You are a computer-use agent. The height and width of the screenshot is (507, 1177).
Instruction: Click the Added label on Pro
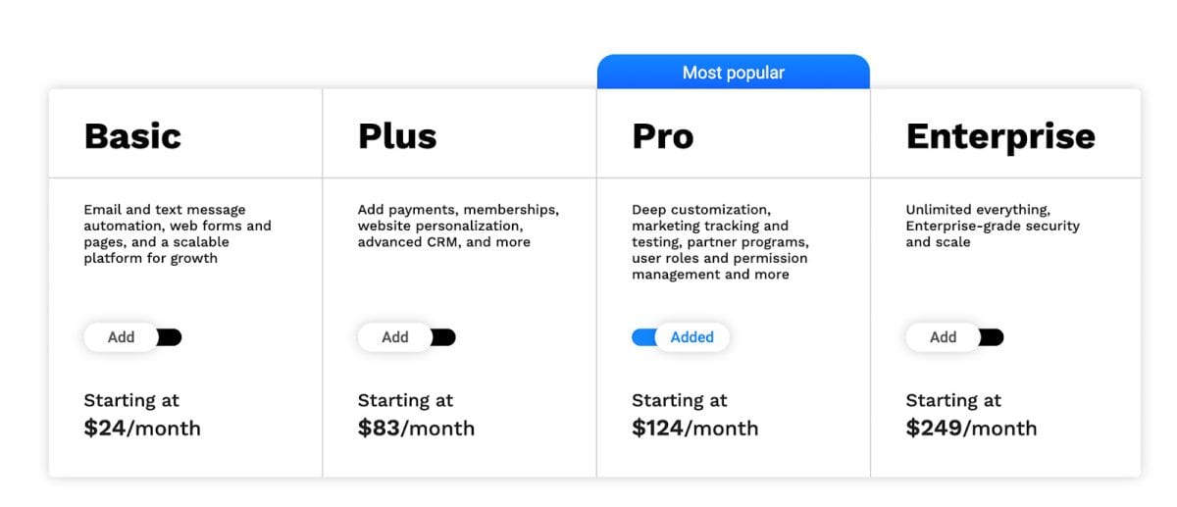[692, 337]
